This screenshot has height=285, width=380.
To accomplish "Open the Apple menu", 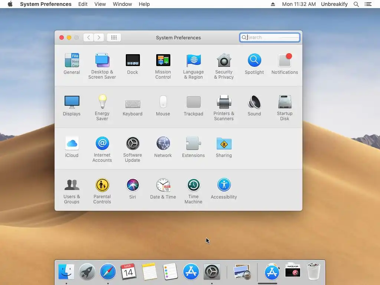I will [x=10, y=4].
